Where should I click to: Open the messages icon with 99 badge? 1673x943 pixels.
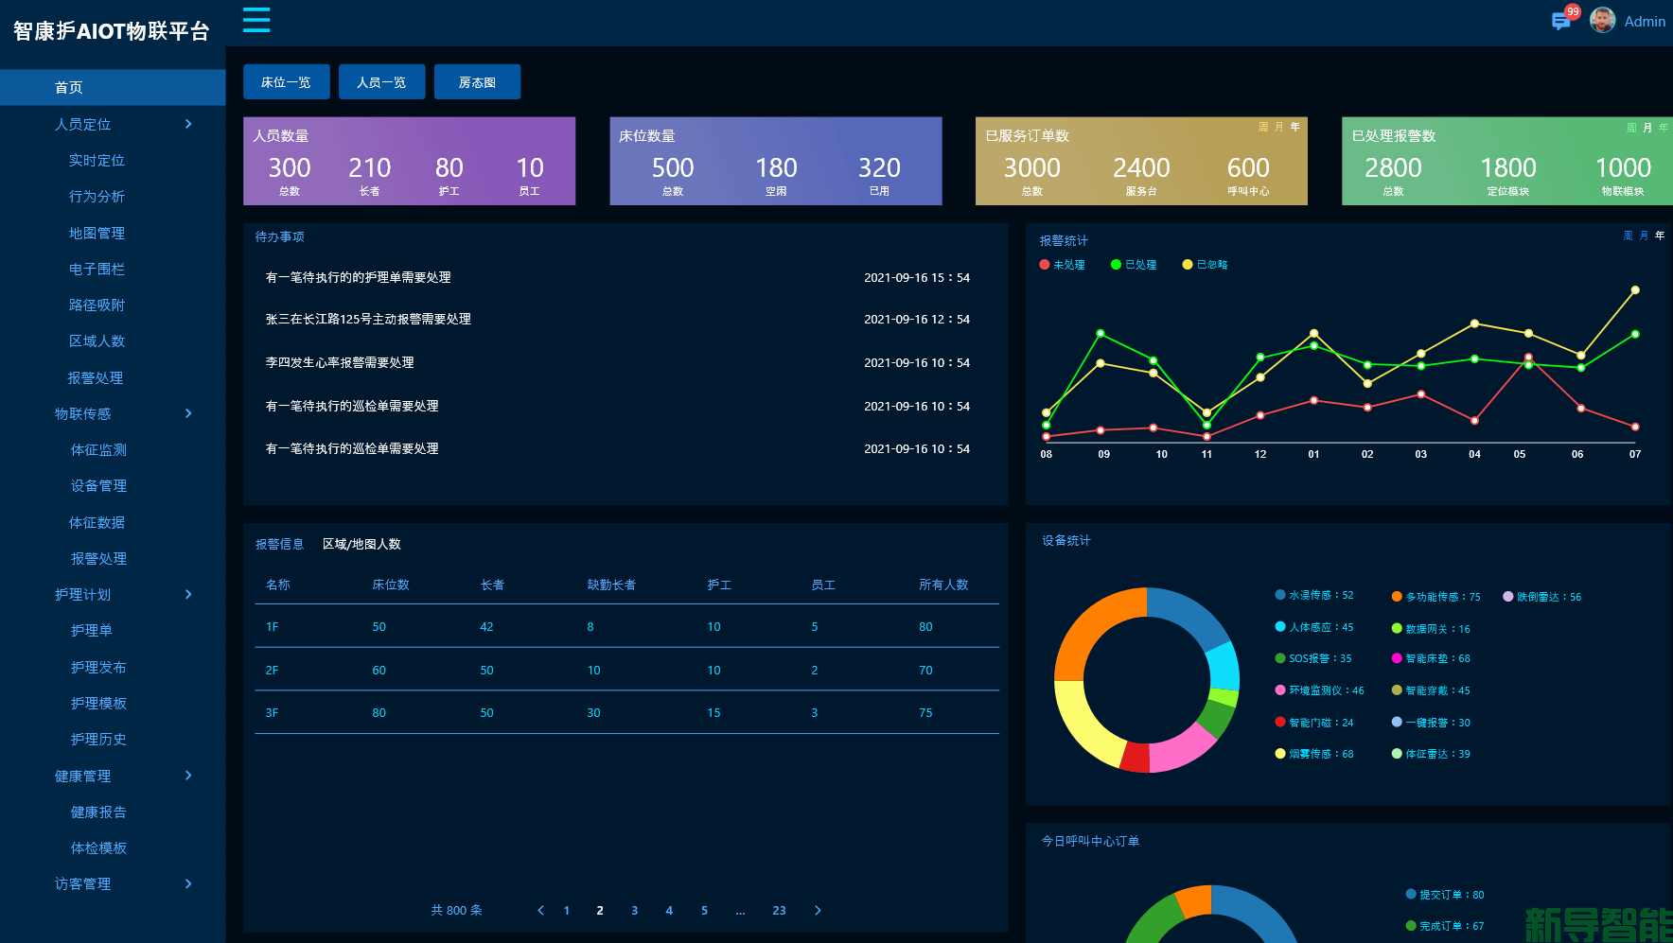pos(1561,21)
